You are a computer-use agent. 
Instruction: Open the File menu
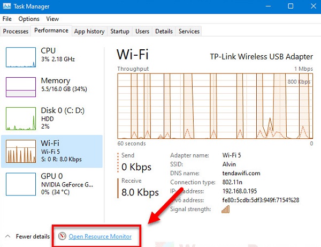(7, 19)
